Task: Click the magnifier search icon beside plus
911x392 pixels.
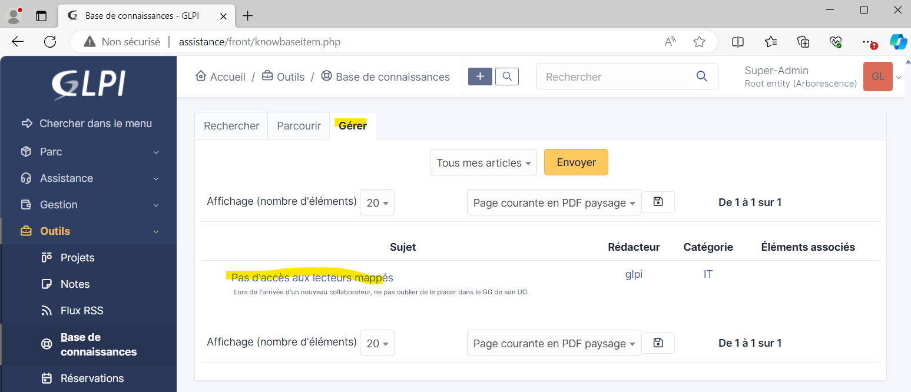Action: (x=507, y=77)
